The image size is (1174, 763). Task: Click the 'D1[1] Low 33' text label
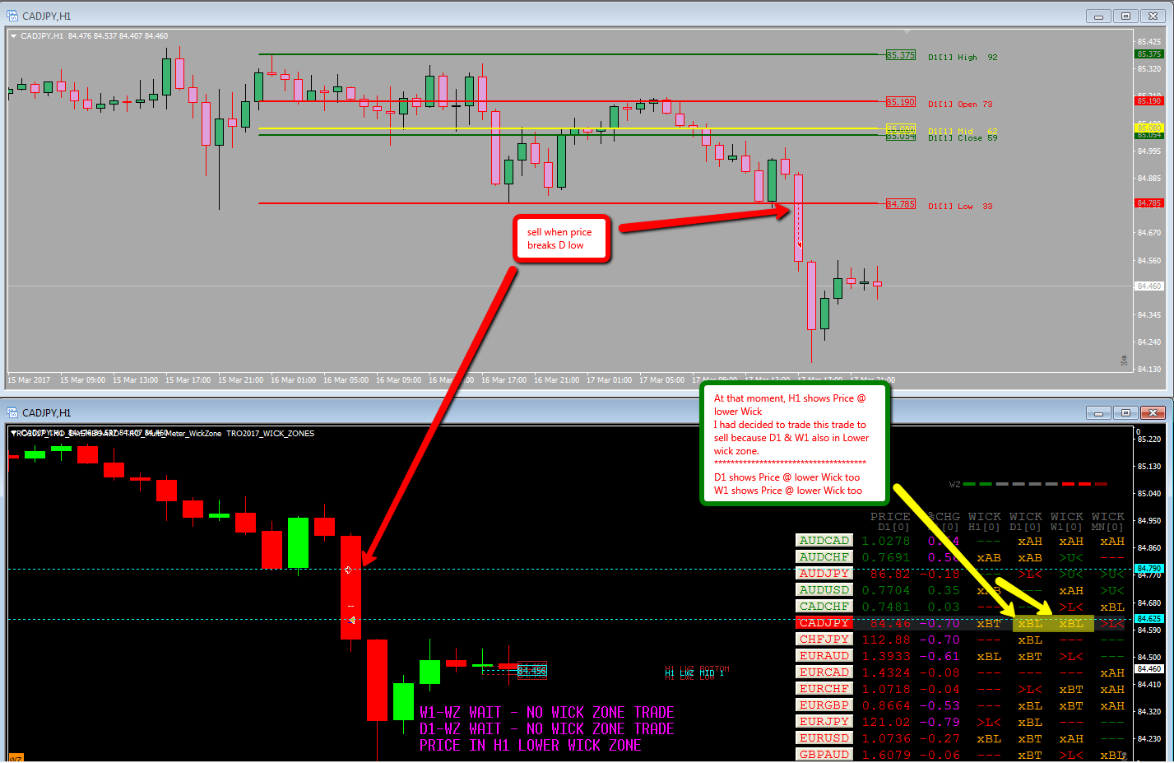coord(960,207)
